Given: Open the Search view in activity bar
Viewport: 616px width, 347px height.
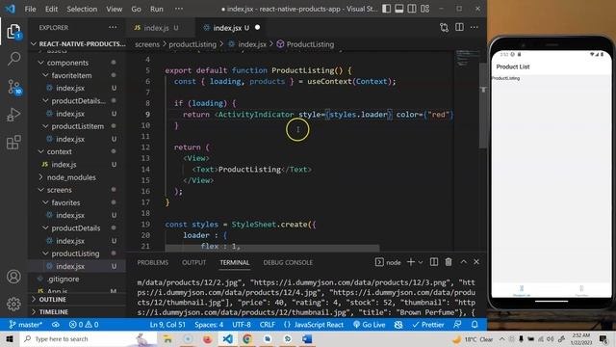Looking at the screenshot, I should (13, 59).
